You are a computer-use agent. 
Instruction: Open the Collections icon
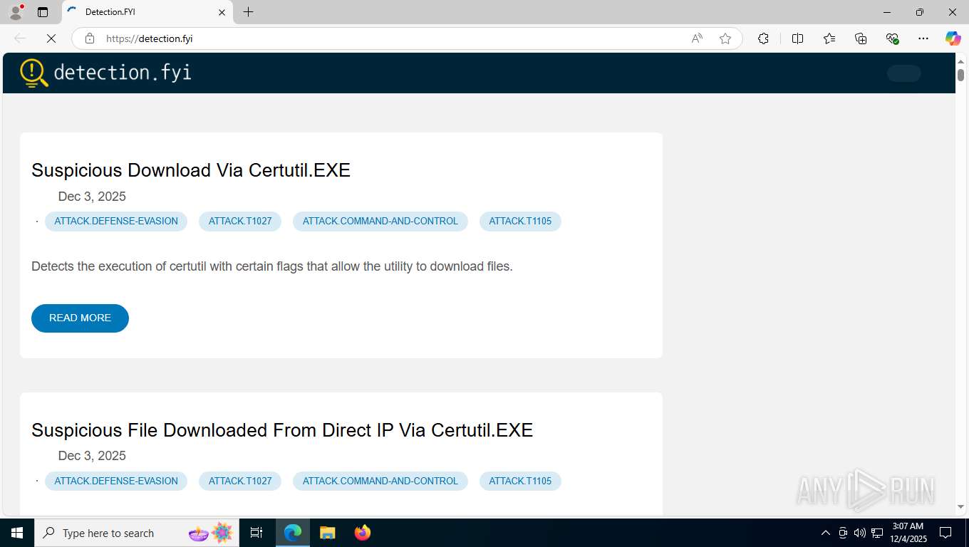pyautogui.click(x=861, y=38)
